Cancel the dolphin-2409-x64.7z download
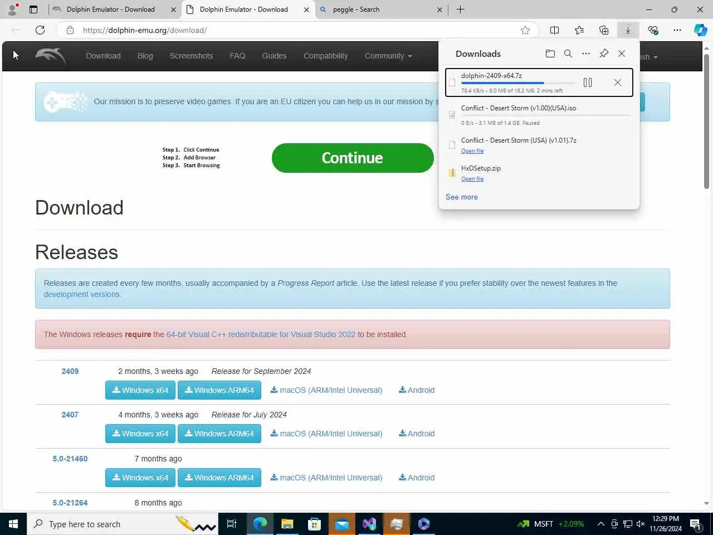The image size is (713, 535). coord(617,82)
